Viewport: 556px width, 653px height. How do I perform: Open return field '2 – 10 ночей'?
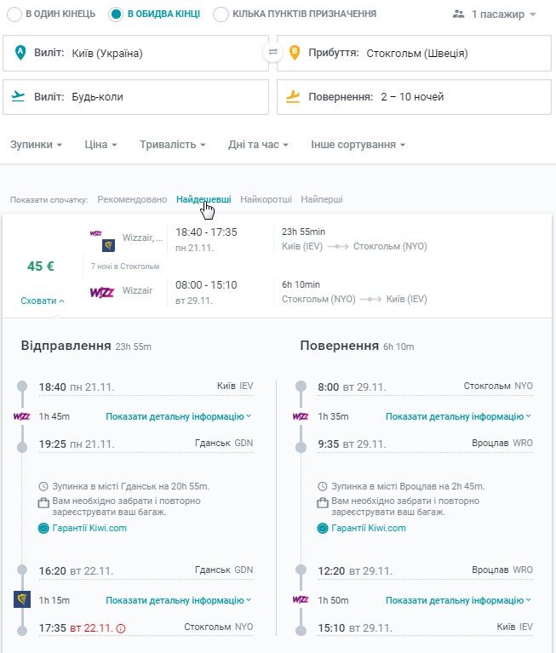414,97
